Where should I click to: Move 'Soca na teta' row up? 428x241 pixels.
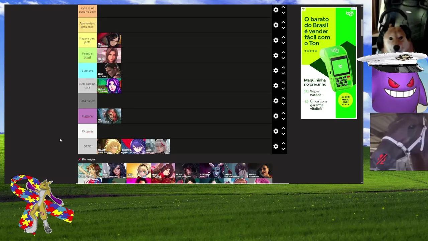[x=283, y=98]
